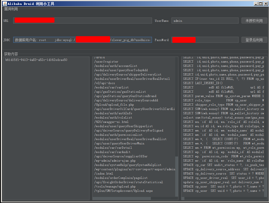
Task: Select /tplus/SM/SetupAccount/Upload.aspx path
Action: [x=123, y=191]
